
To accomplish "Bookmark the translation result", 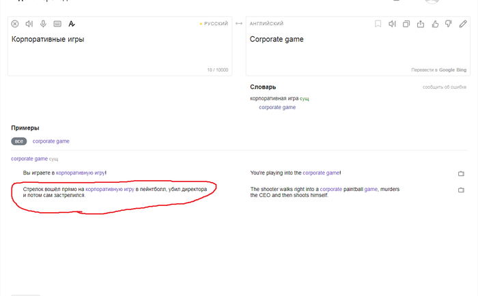I will (378, 24).
